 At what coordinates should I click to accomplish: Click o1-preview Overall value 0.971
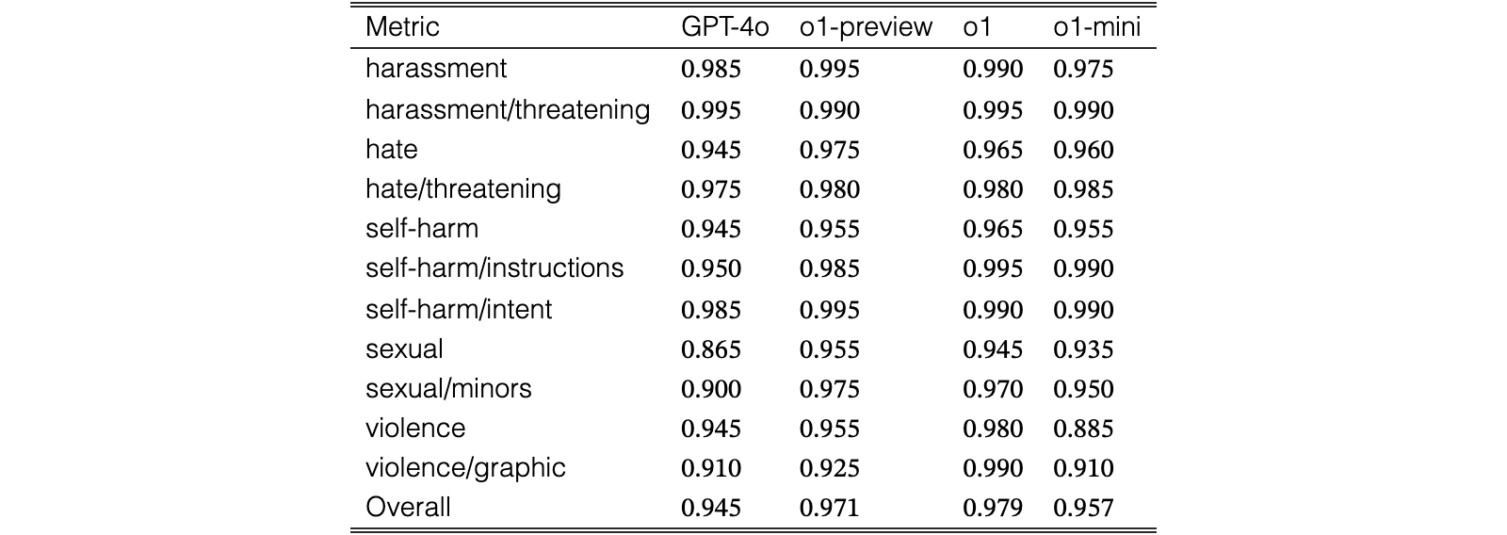click(x=829, y=508)
